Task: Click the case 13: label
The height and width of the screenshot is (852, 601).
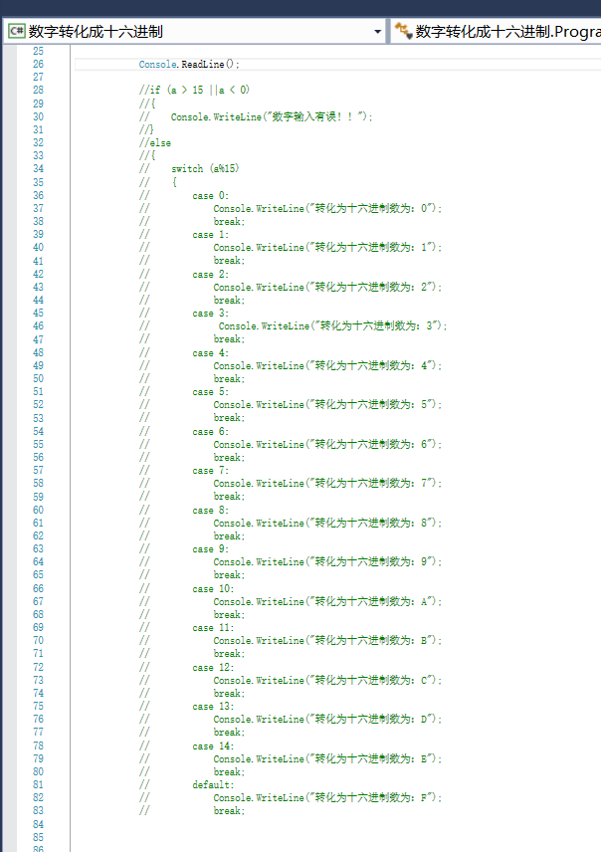Action: click(213, 707)
